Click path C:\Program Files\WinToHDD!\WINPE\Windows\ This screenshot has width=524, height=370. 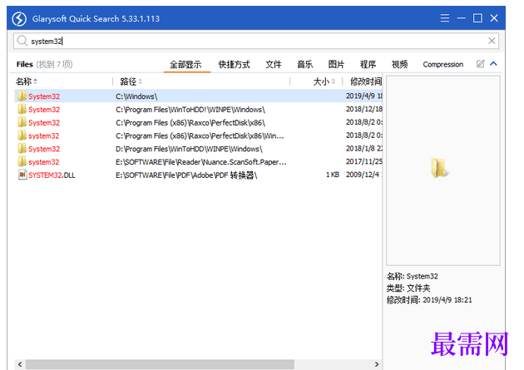[x=190, y=110]
